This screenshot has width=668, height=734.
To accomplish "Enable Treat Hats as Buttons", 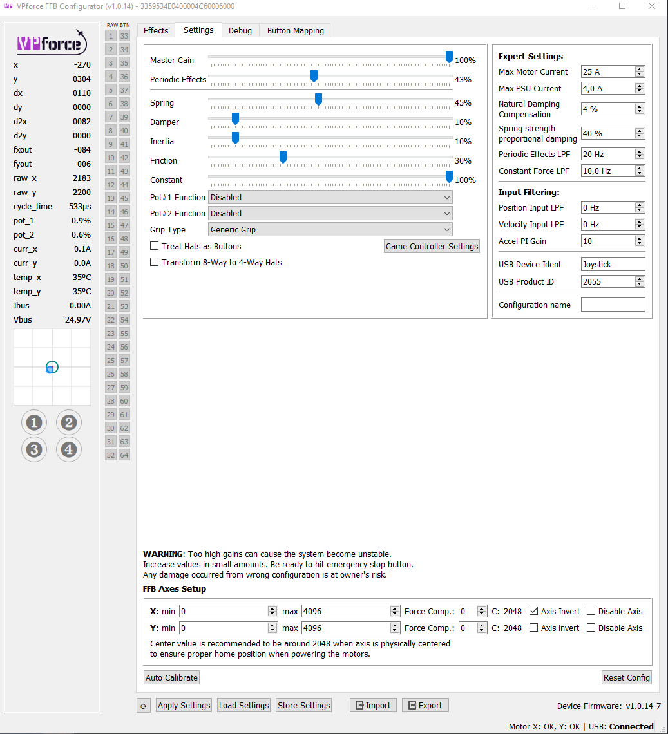I will point(155,246).
